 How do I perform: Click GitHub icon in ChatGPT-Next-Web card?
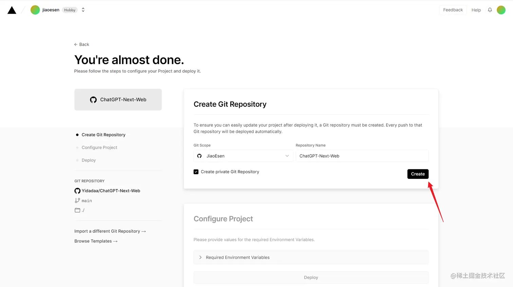click(93, 100)
